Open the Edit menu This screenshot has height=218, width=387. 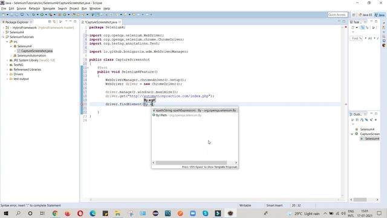point(11,8)
